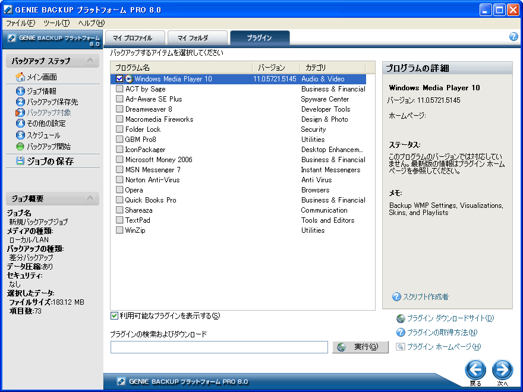523x392 pixels.
Task: Click the プラグイン ホームページ search icon
Action: [401, 347]
